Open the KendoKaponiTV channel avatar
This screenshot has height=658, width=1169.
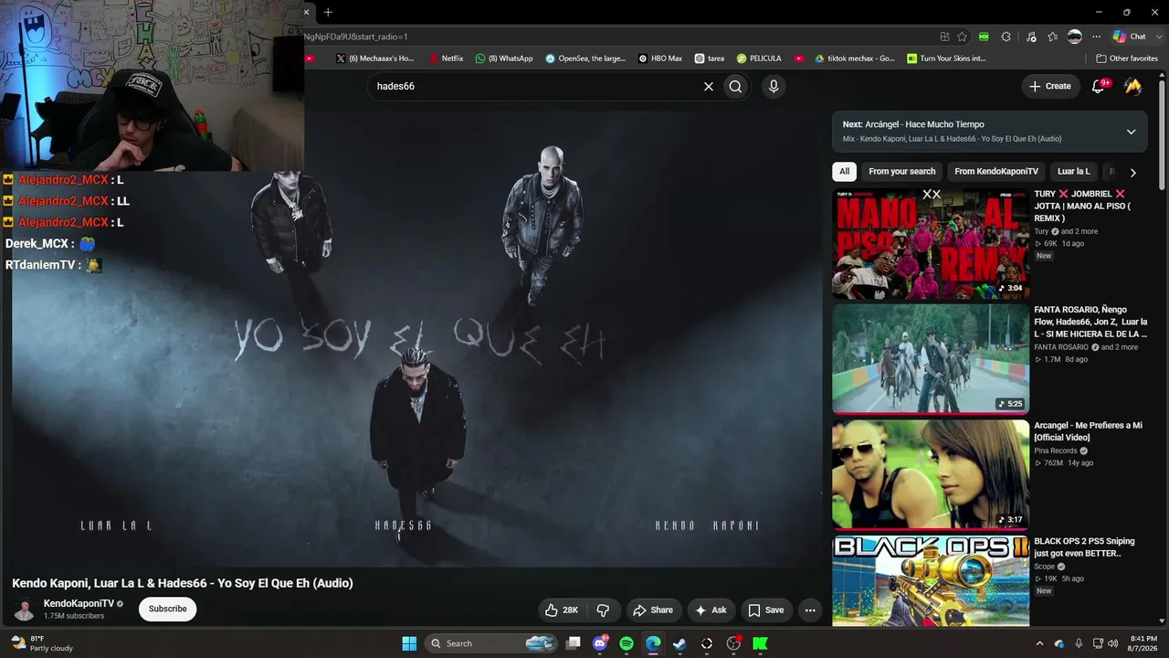pyautogui.click(x=25, y=610)
